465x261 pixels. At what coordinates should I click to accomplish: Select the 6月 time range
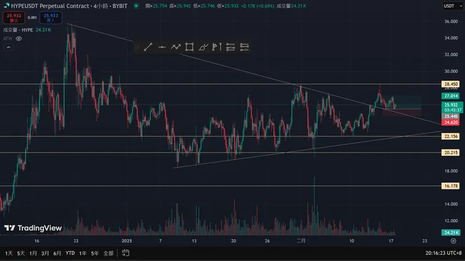click(57, 253)
